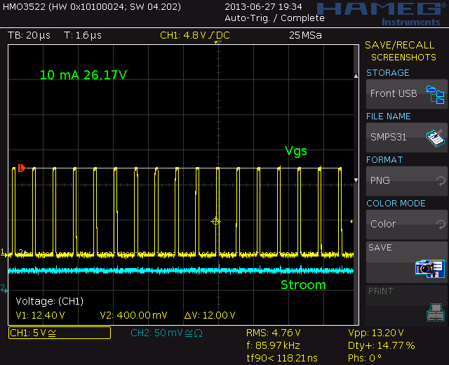This screenshot has width=449, height=365.
Task: Click the file name notepad edit icon
Action: click(x=436, y=137)
